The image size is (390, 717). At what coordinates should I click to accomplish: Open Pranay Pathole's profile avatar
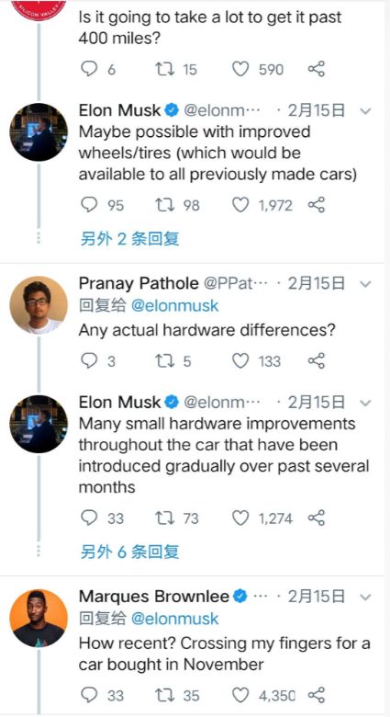pyautogui.click(x=39, y=305)
